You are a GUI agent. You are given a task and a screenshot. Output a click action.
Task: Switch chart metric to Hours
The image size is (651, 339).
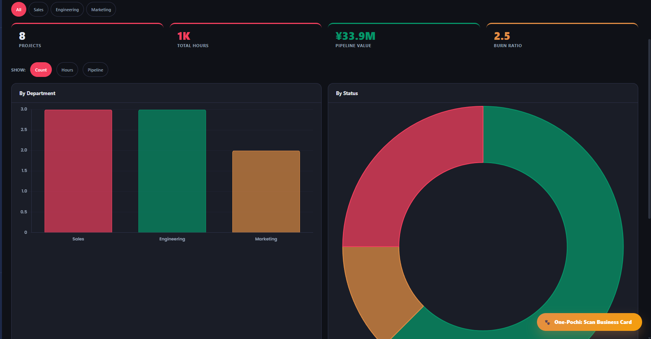(67, 70)
